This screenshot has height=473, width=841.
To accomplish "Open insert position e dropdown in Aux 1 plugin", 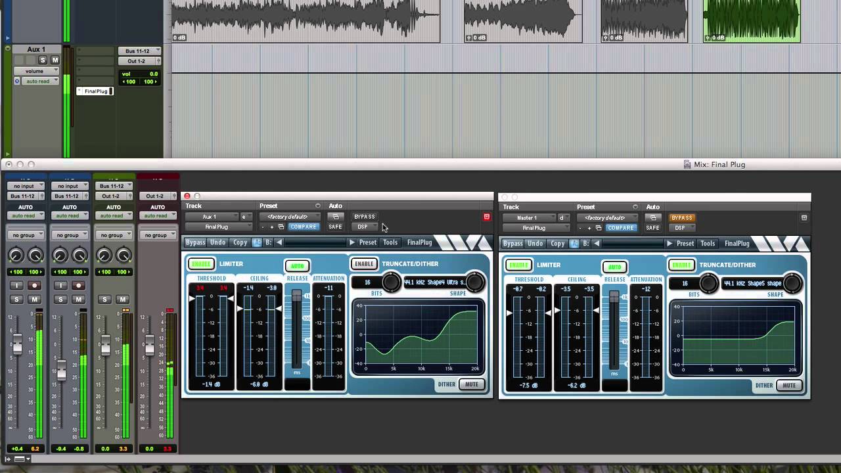I will (245, 217).
